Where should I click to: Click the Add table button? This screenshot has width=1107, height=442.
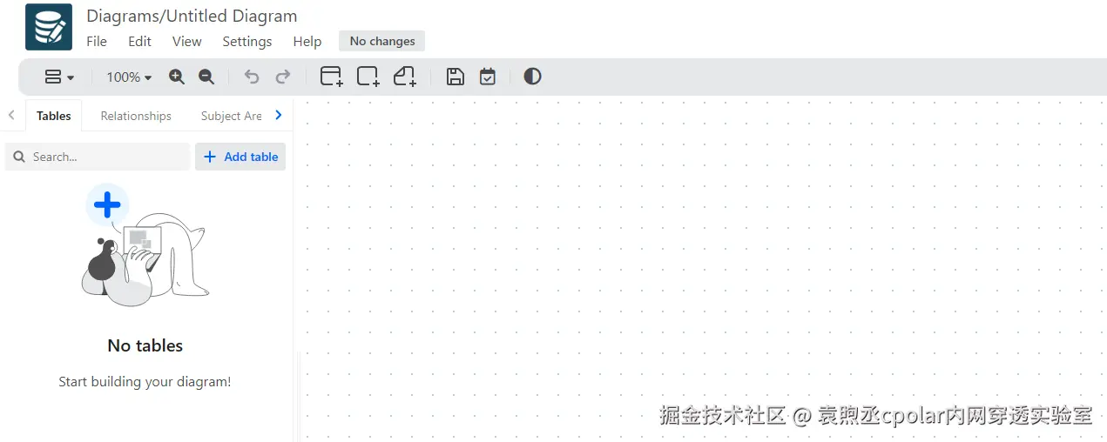[x=240, y=157]
